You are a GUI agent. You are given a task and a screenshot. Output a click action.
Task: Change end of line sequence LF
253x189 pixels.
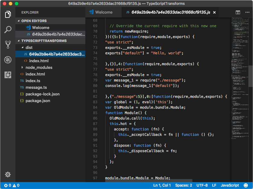coord(214,185)
